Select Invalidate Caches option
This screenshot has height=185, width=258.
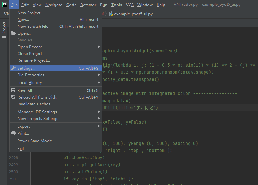(x=35, y=104)
